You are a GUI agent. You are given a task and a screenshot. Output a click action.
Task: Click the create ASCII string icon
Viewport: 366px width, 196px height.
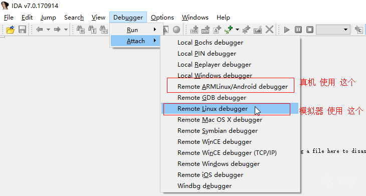(217, 30)
